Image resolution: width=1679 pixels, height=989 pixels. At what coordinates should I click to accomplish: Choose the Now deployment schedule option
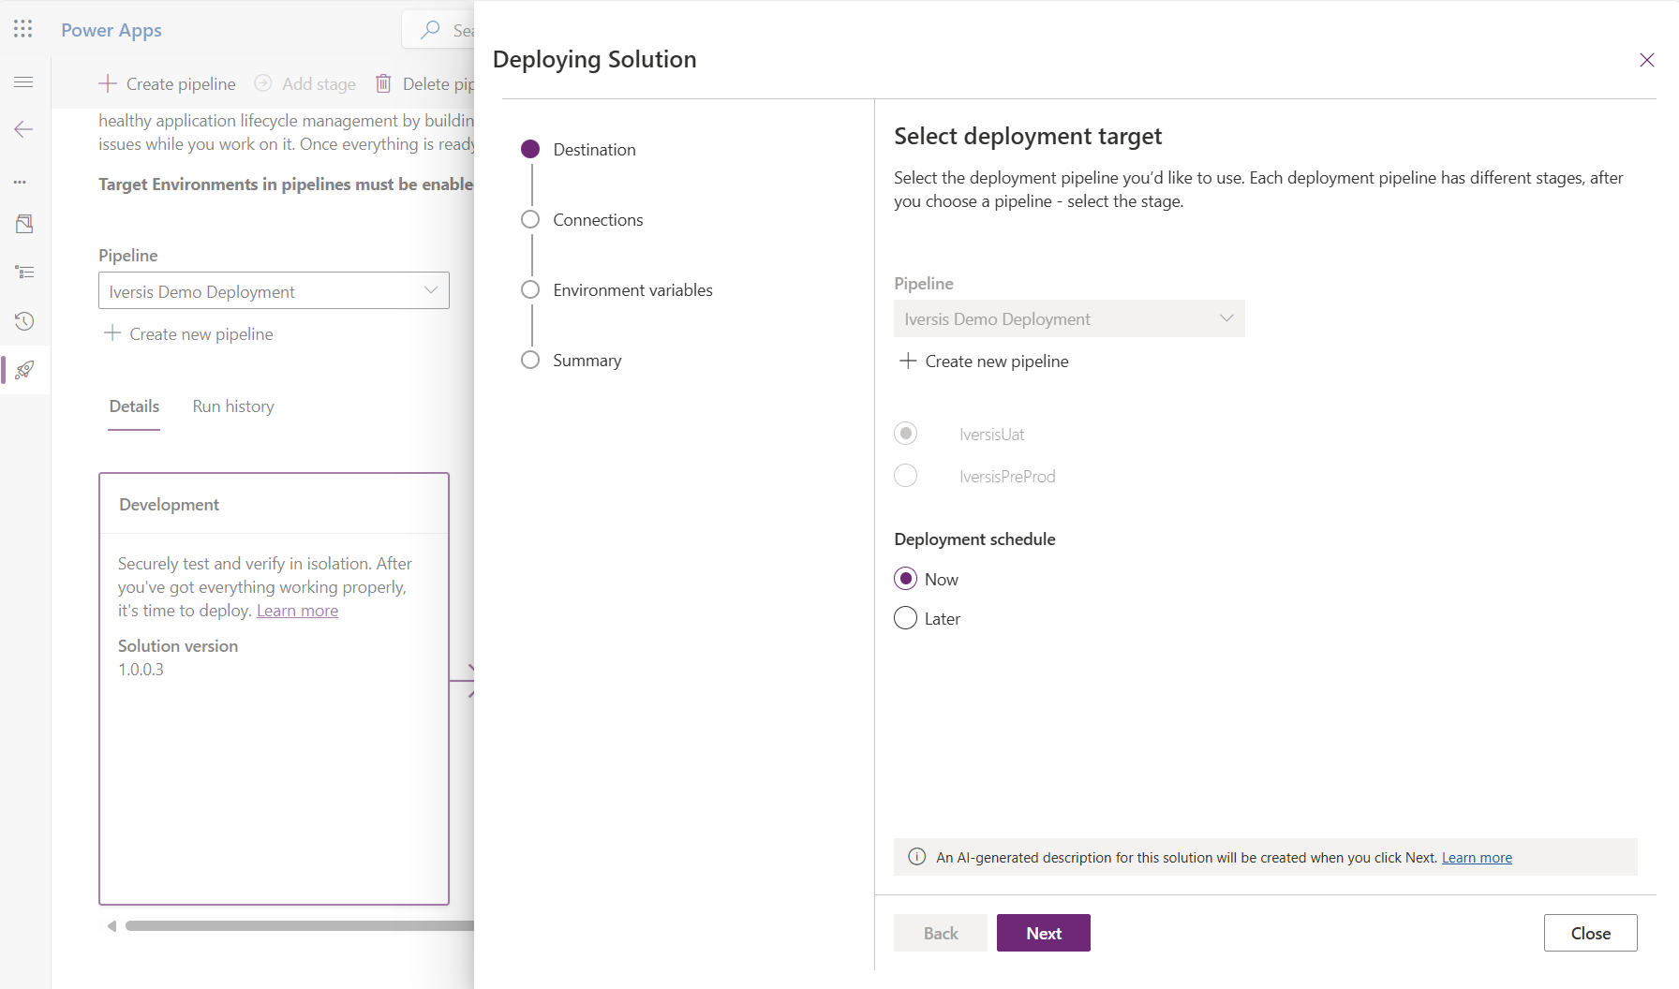(x=905, y=579)
